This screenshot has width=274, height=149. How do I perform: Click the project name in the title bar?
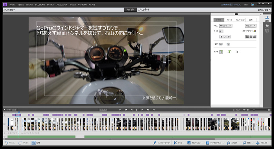pos(231,5)
